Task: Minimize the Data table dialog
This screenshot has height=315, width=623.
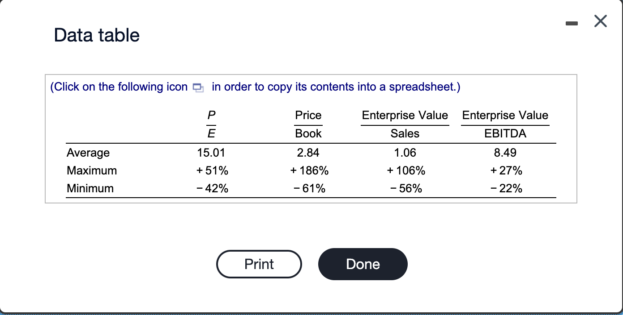Action: [572, 21]
